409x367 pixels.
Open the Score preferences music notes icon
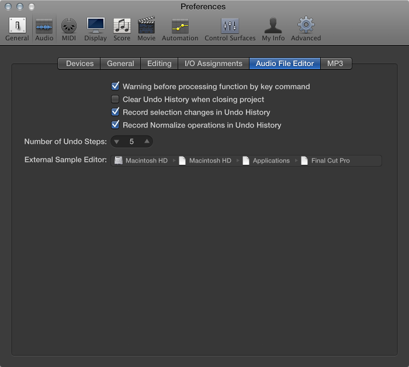point(122,26)
